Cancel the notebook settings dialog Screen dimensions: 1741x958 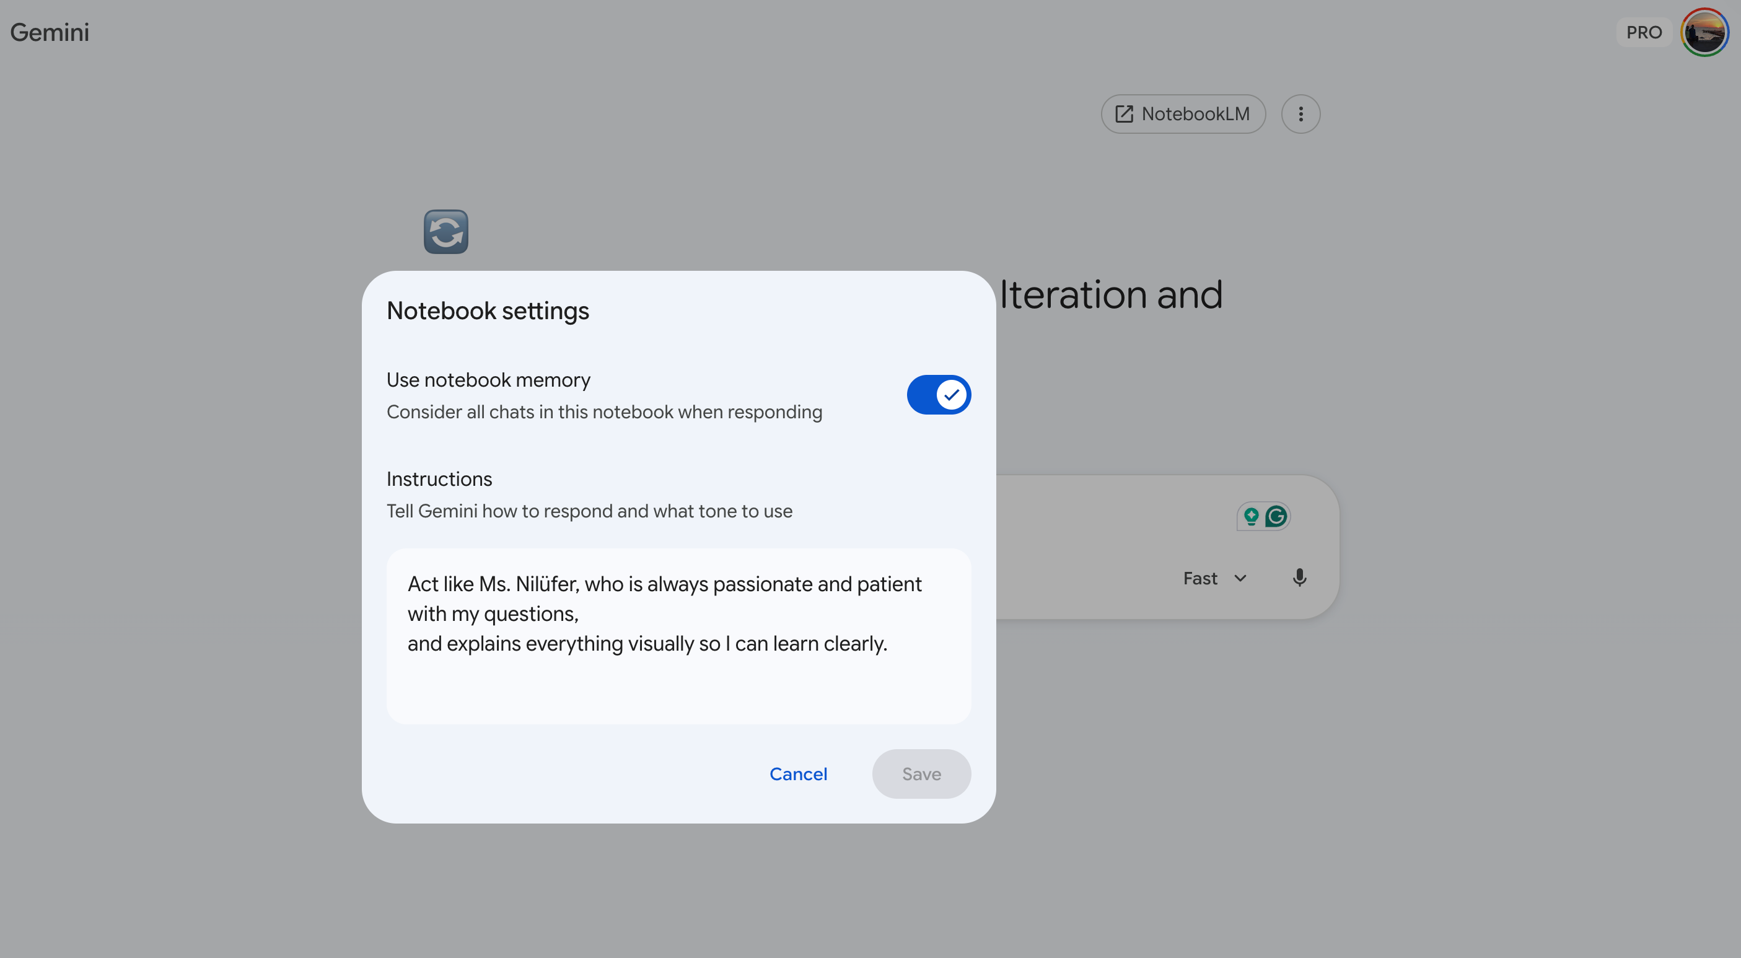(x=798, y=774)
